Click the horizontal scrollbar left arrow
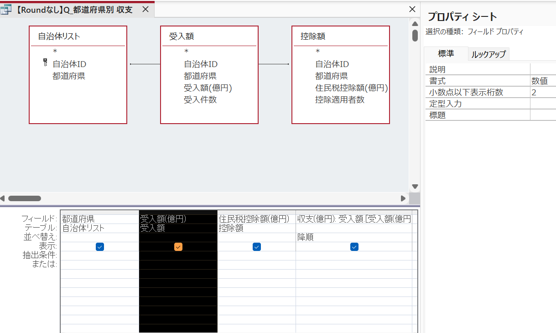Screen dimensions: 556x333 pos(3,198)
